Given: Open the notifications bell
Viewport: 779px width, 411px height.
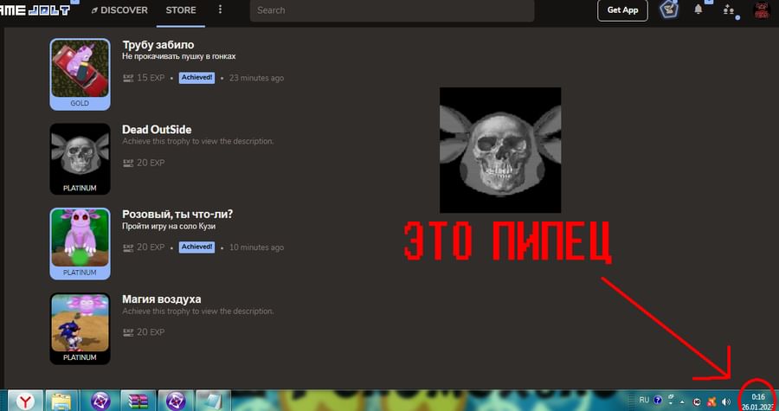Looking at the screenshot, I should click(x=698, y=10).
